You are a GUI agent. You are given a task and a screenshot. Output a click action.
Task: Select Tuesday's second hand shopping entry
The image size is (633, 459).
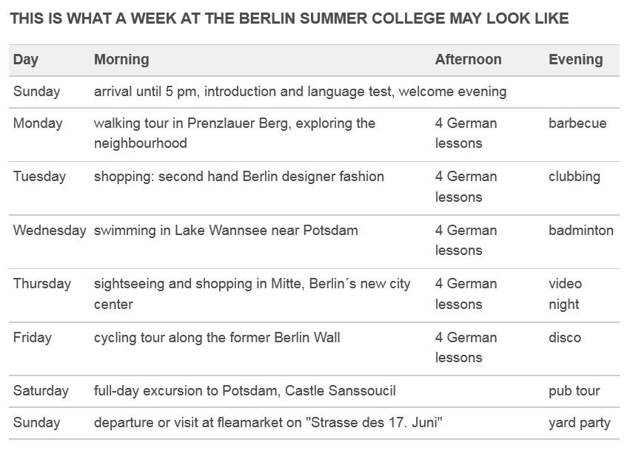point(239,177)
